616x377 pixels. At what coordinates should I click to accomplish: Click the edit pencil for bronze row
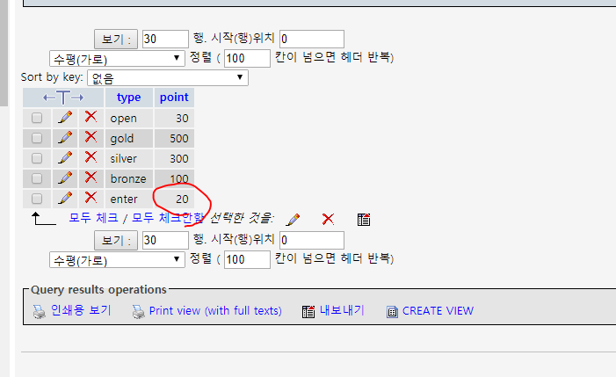coord(65,178)
